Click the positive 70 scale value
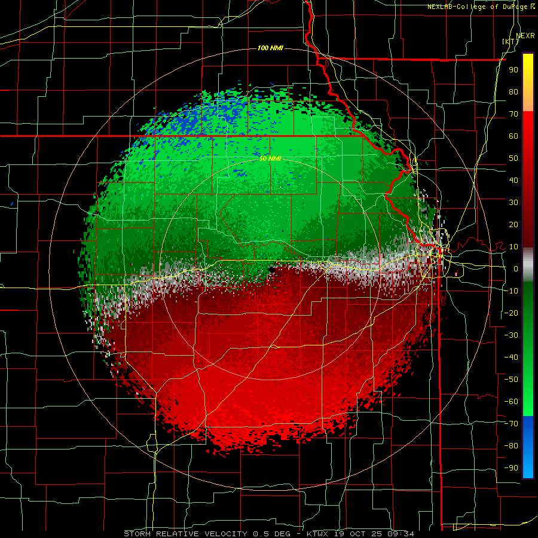The height and width of the screenshot is (538, 538). [513, 114]
